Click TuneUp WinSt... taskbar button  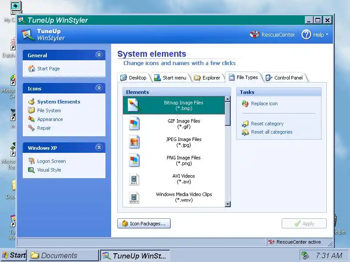(x=135, y=255)
